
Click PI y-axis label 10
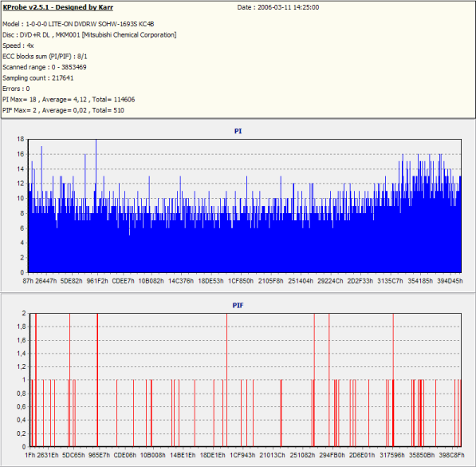click(x=21, y=198)
